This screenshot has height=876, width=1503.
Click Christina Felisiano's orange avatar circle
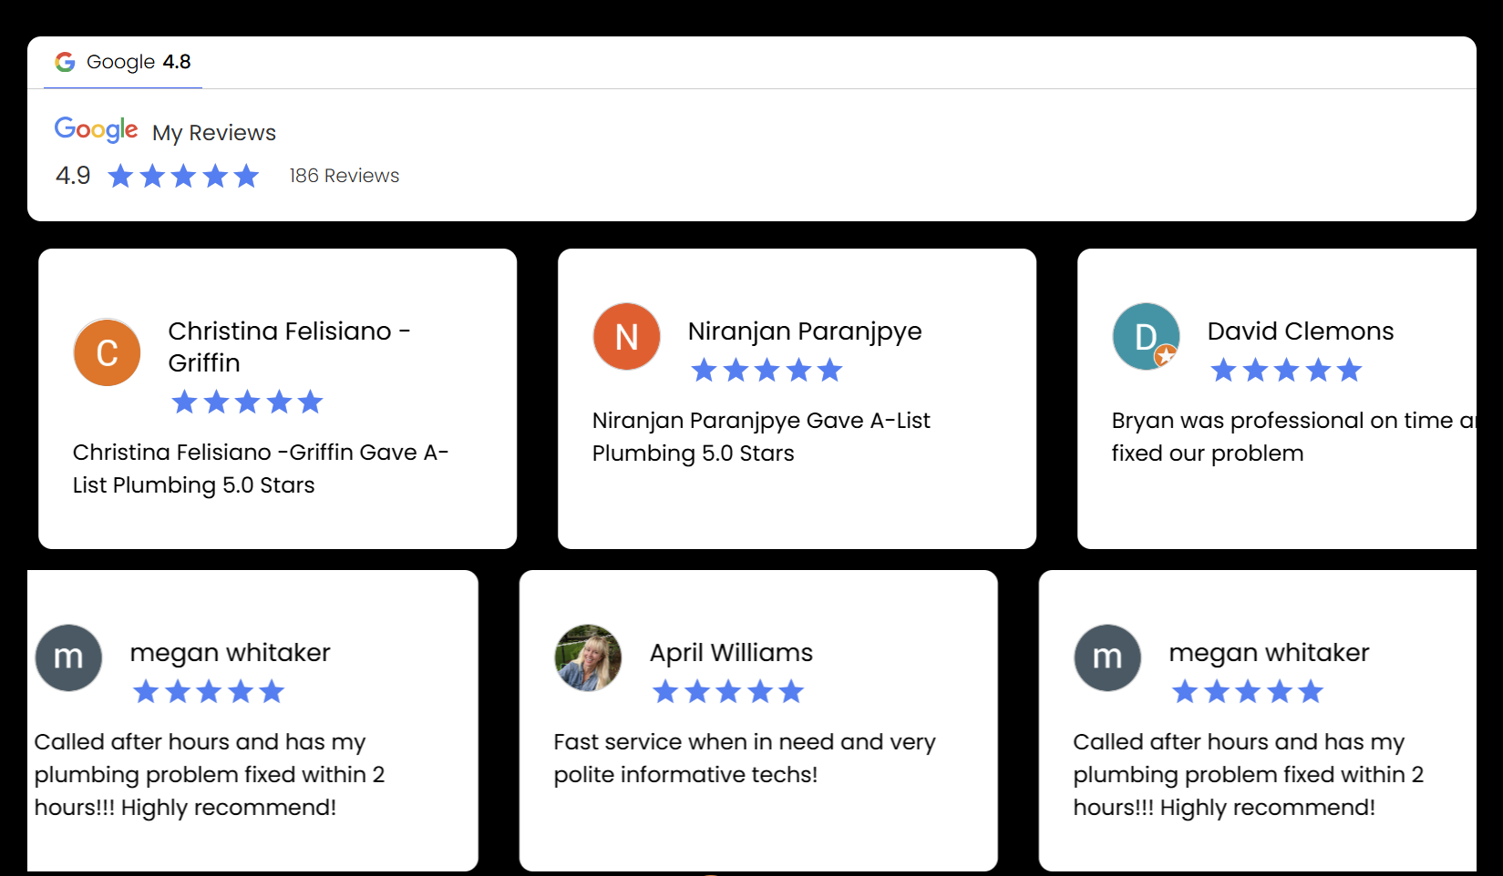coord(107,352)
